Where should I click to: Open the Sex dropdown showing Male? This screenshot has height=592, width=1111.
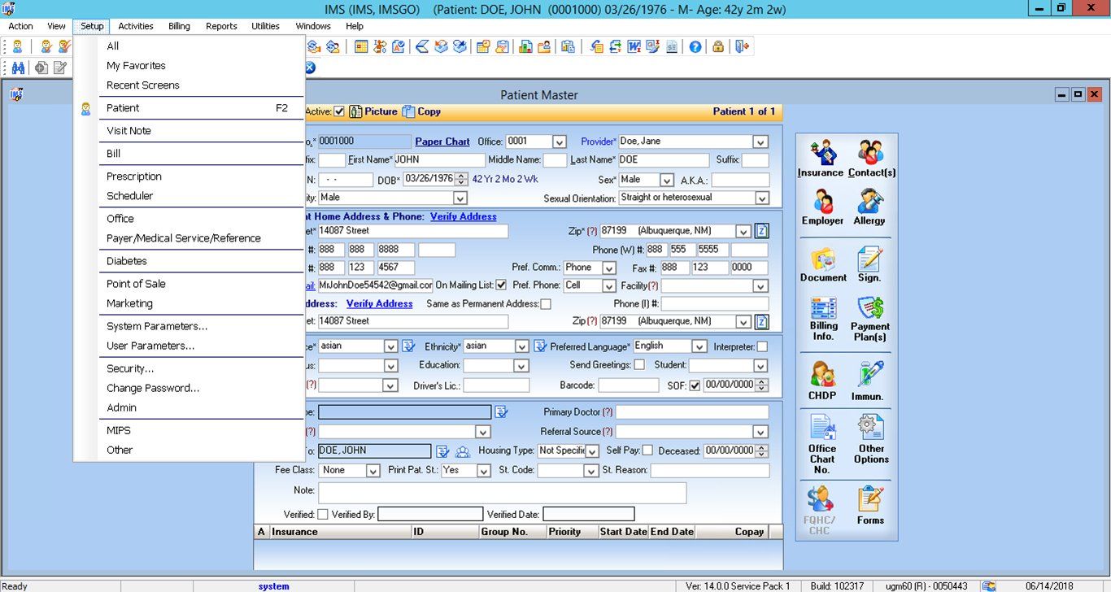tap(667, 179)
